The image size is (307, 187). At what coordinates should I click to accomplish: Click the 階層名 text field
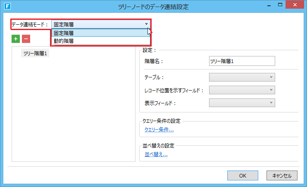pyautogui.click(x=242, y=61)
